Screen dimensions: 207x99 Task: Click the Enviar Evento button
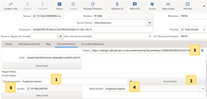pos(170,82)
